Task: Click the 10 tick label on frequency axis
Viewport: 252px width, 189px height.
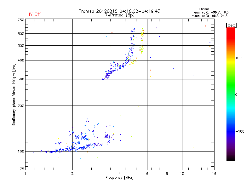Action: 182,174
